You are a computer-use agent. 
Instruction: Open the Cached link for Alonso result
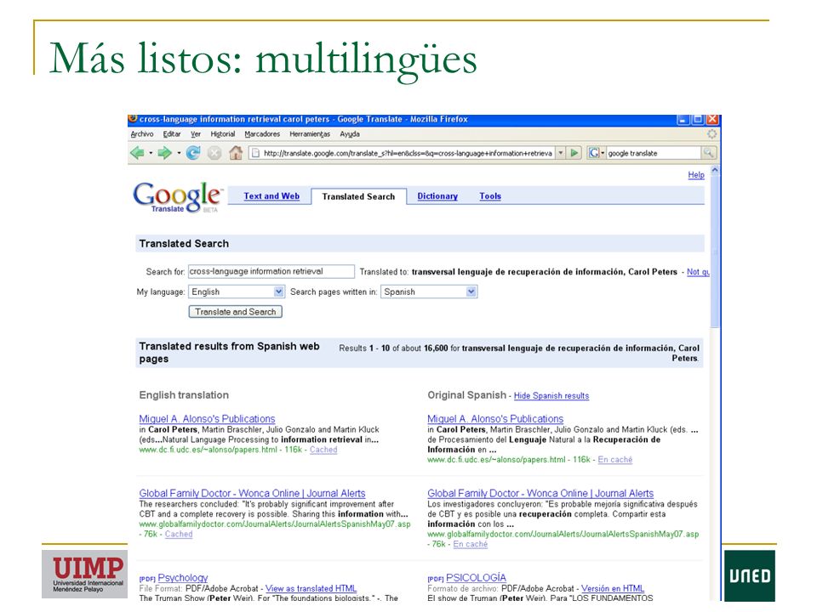(x=323, y=450)
